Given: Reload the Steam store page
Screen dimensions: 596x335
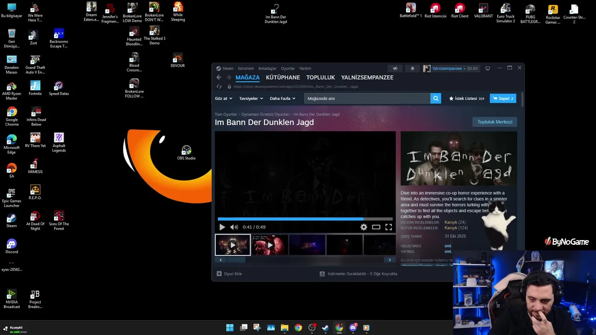Looking at the screenshot, I should point(219,87).
